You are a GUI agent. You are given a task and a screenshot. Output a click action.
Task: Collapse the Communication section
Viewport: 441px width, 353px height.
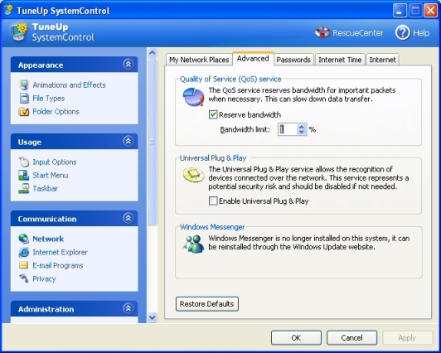coord(128,218)
